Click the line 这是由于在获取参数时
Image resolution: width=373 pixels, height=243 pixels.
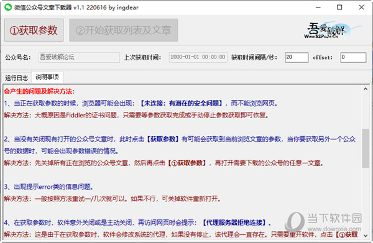[180, 234]
